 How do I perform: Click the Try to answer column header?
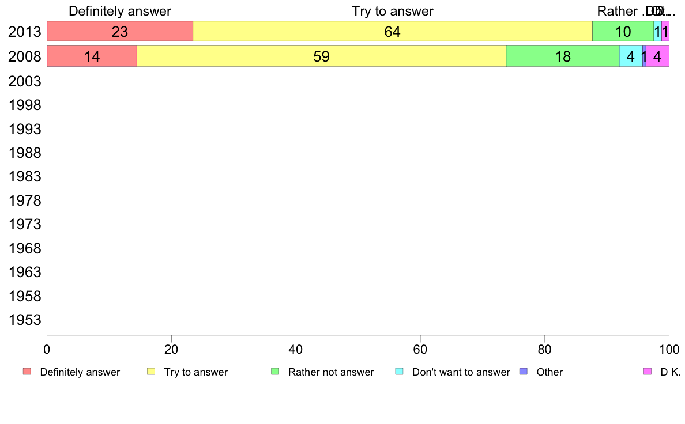click(x=393, y=11)
